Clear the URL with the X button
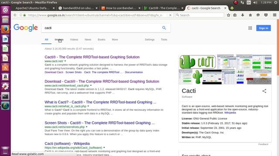Viewport: 279px width, 156px height. tap(170, 15)
